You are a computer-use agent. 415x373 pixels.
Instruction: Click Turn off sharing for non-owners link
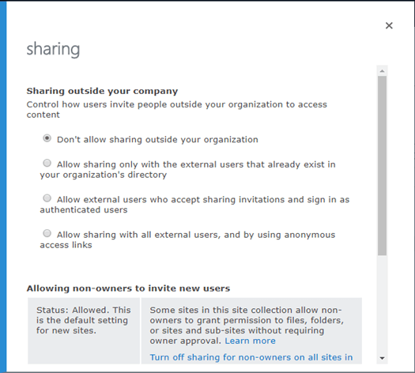click(251, 357)
